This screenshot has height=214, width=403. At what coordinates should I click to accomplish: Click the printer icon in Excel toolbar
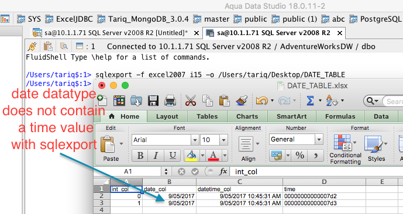point(170,101)
